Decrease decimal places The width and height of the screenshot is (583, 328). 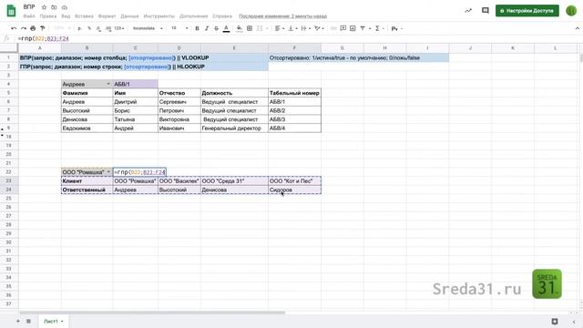pos(98,28)
